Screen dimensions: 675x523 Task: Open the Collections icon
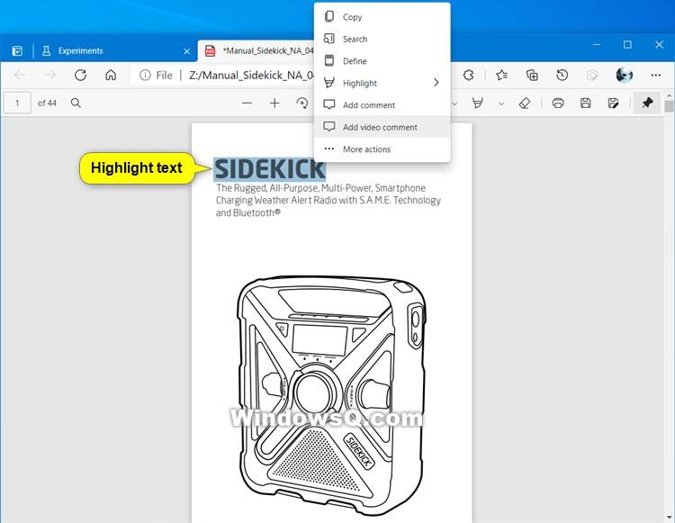(532, 76)
